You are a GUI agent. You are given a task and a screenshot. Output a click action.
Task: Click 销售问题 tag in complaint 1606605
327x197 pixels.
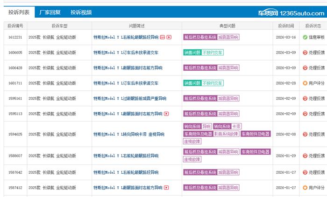coord(192,53)
